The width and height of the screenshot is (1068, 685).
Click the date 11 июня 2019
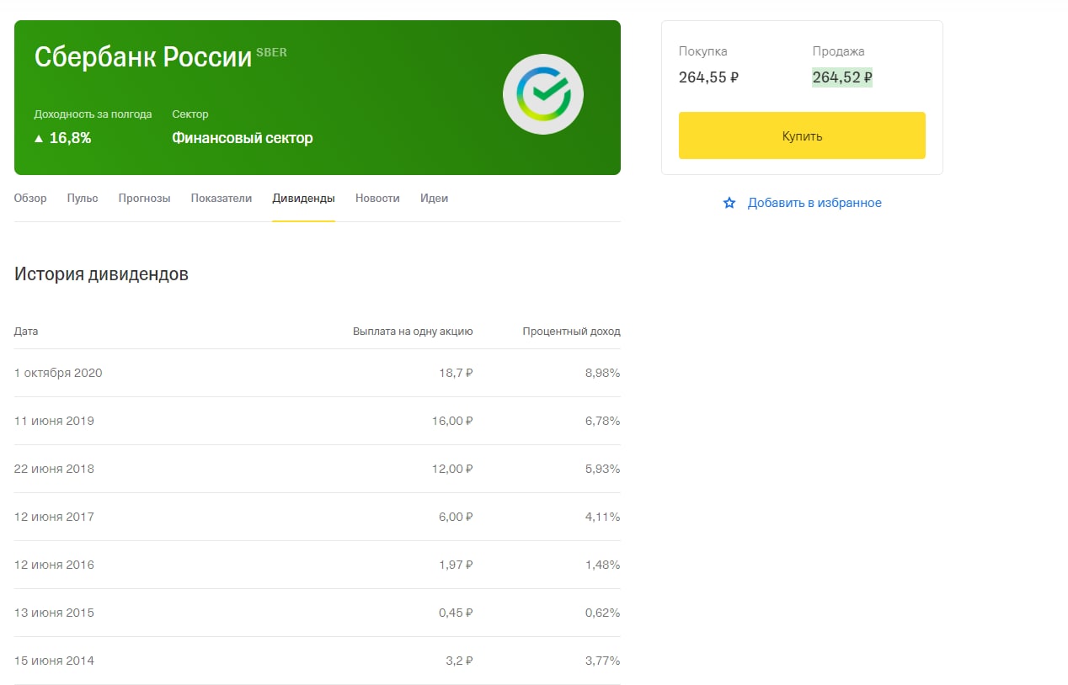pos(54,421)
